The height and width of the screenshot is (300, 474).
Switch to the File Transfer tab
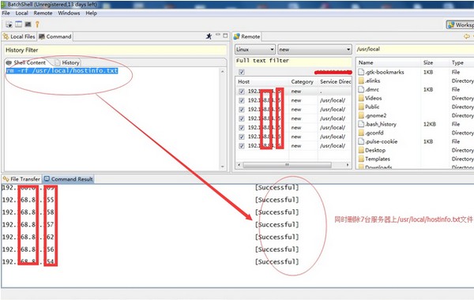pos(21,179)
